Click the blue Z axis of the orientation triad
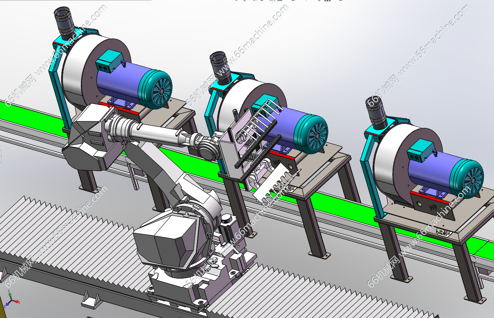Image resolution: width=494 pixels, height=318 pixels. pos(7,304)
